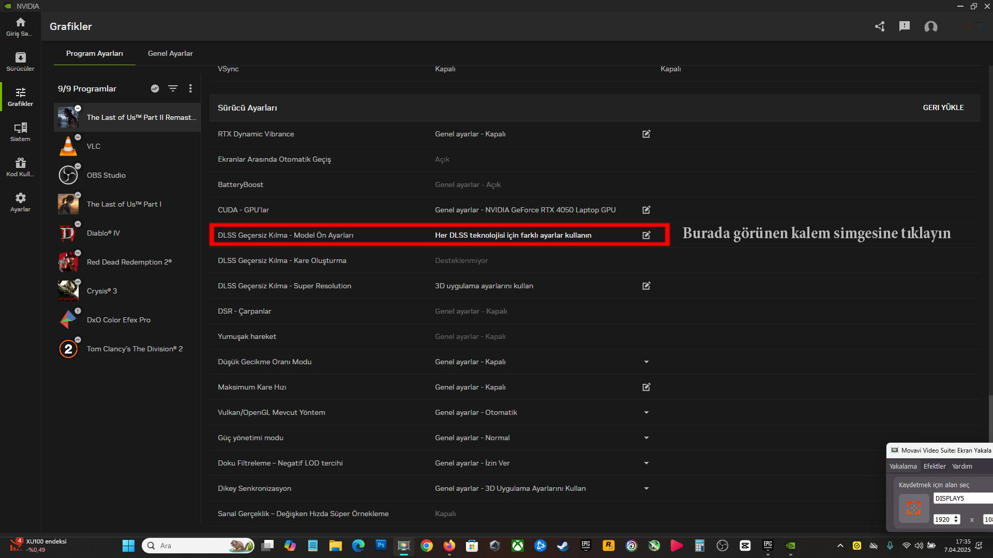Image resolution: width=993 pixels, height=558 pixels.
Task: Select The Last of Us Part II Remastered
Action: coord(127,117)
